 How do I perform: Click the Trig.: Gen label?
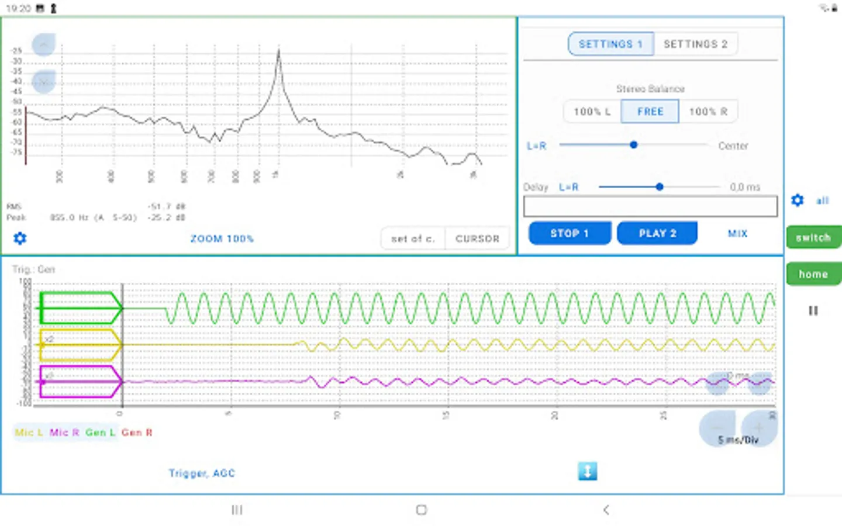tap(34, 269)
